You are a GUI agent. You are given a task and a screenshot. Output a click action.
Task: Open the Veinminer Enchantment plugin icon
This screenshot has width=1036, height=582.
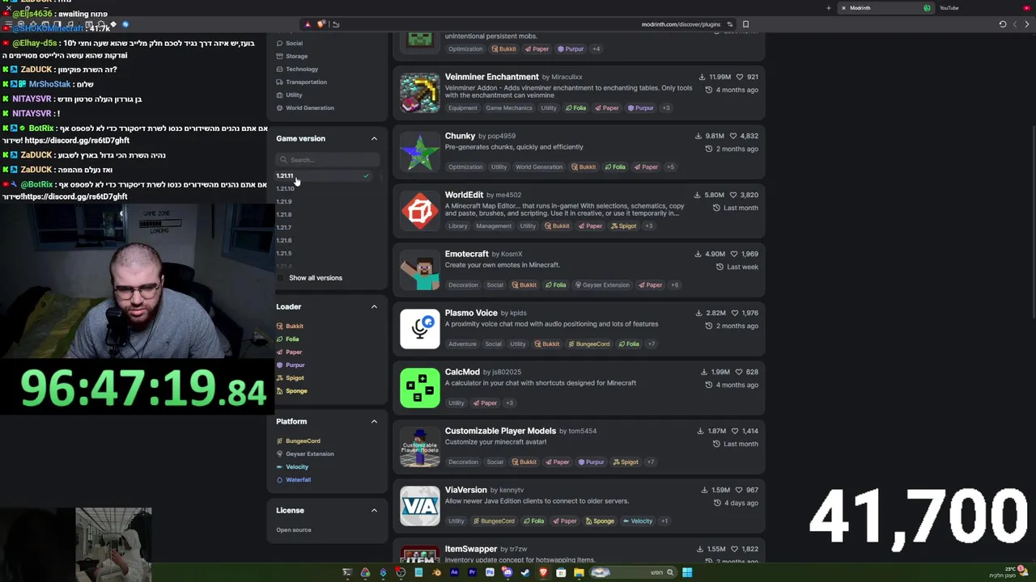pos(419,92)
